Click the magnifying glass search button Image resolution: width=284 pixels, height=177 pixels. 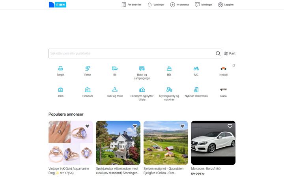pyautogui.click(x=218, y=53)
